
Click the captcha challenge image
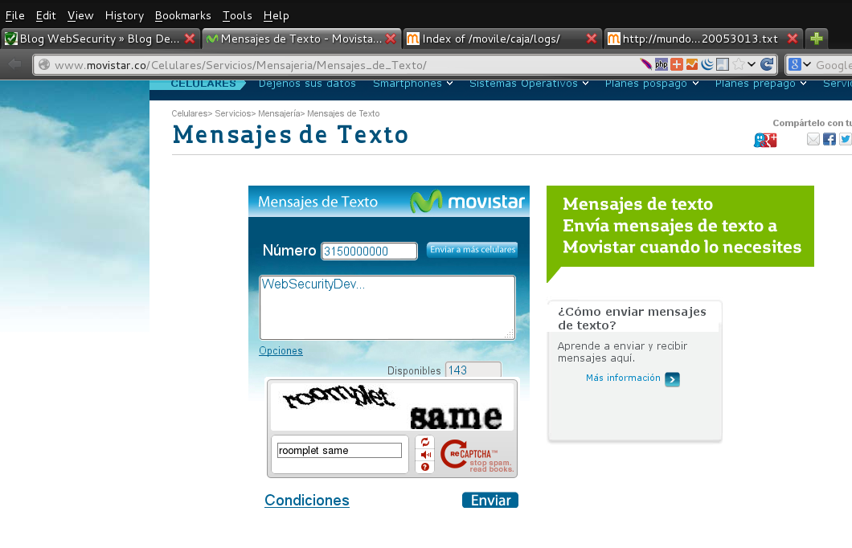click(x=391, y=407)
